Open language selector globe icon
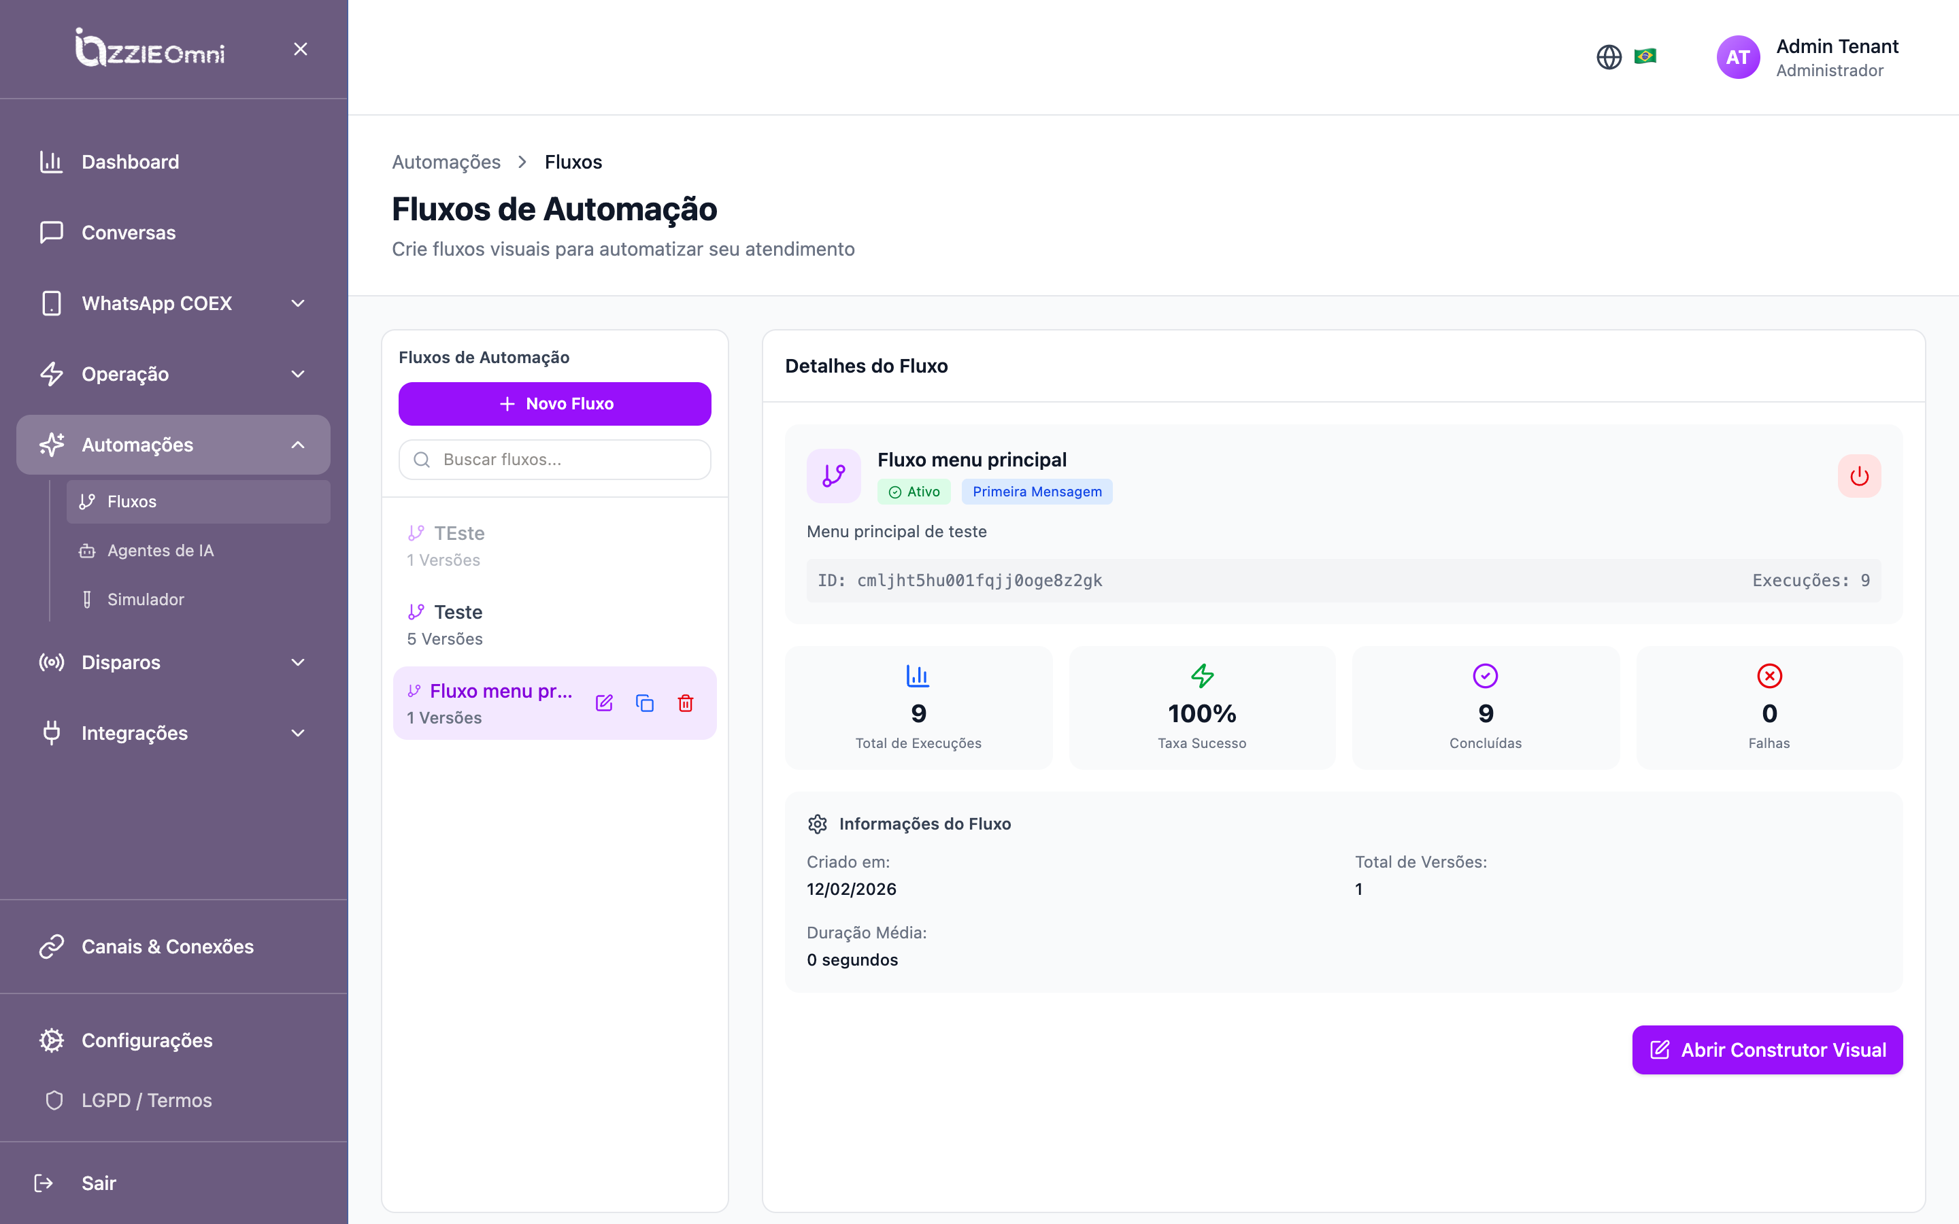Viewport: 1959px width, 1224px height. (1609, 56)
